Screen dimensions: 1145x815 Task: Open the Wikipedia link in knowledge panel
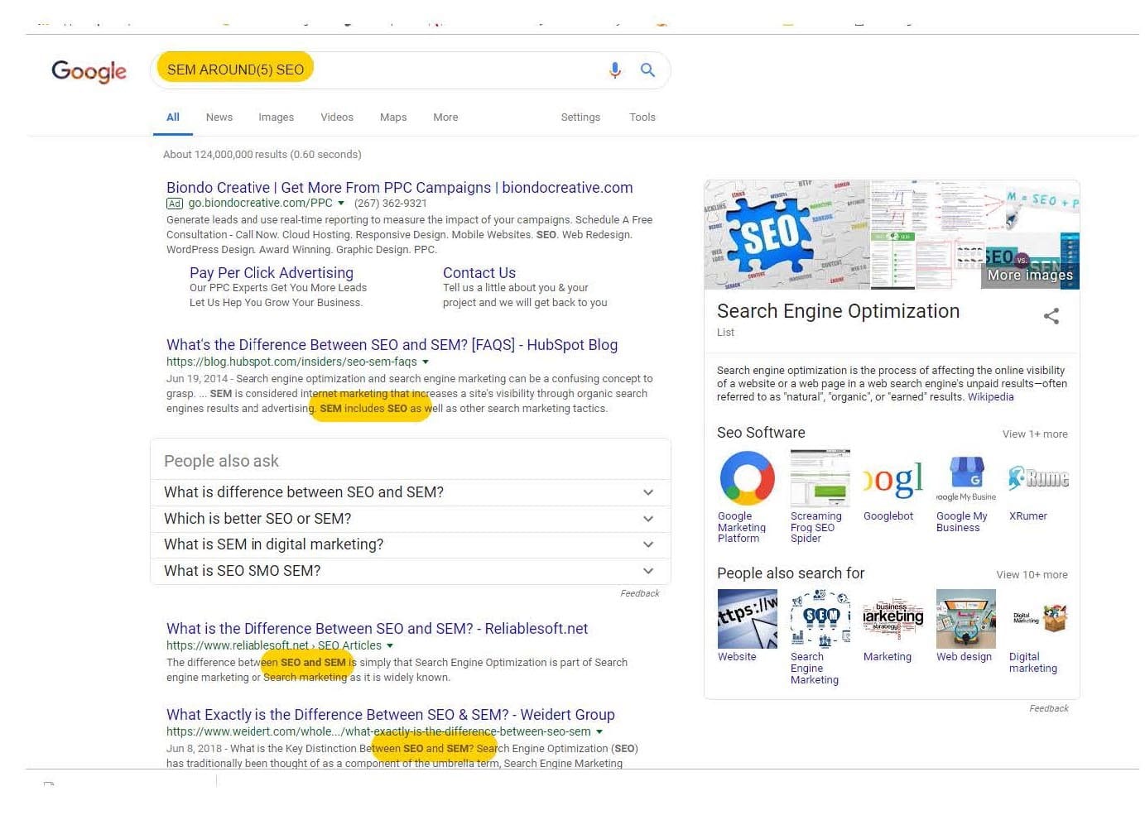tap(990, 397)
